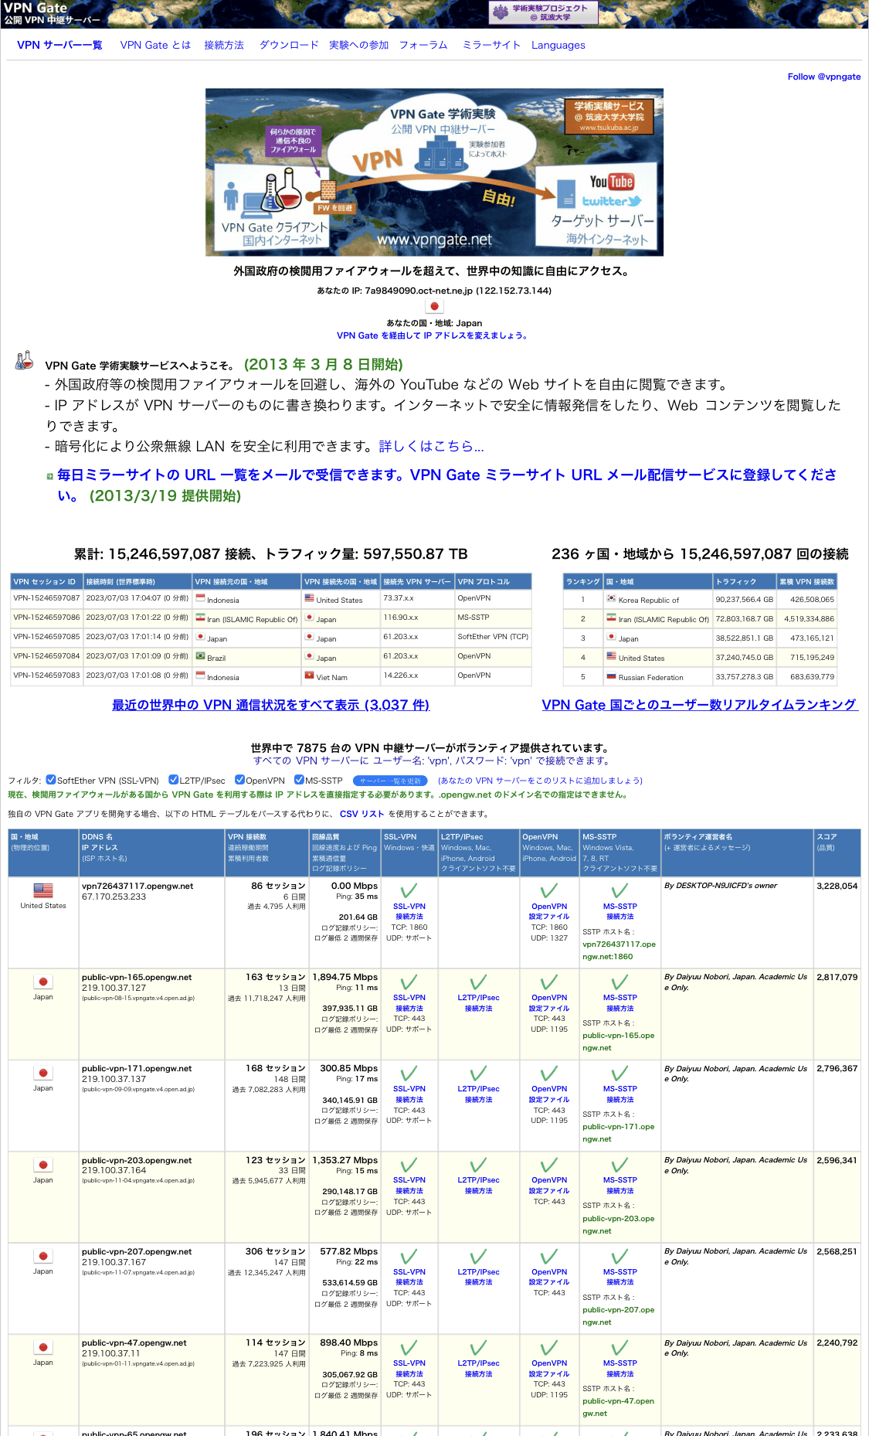Click Viet Nam flag in recent sessions table

click(309, 675)
